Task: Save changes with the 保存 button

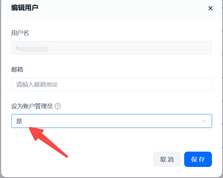Action: click(x=198, y=159)
